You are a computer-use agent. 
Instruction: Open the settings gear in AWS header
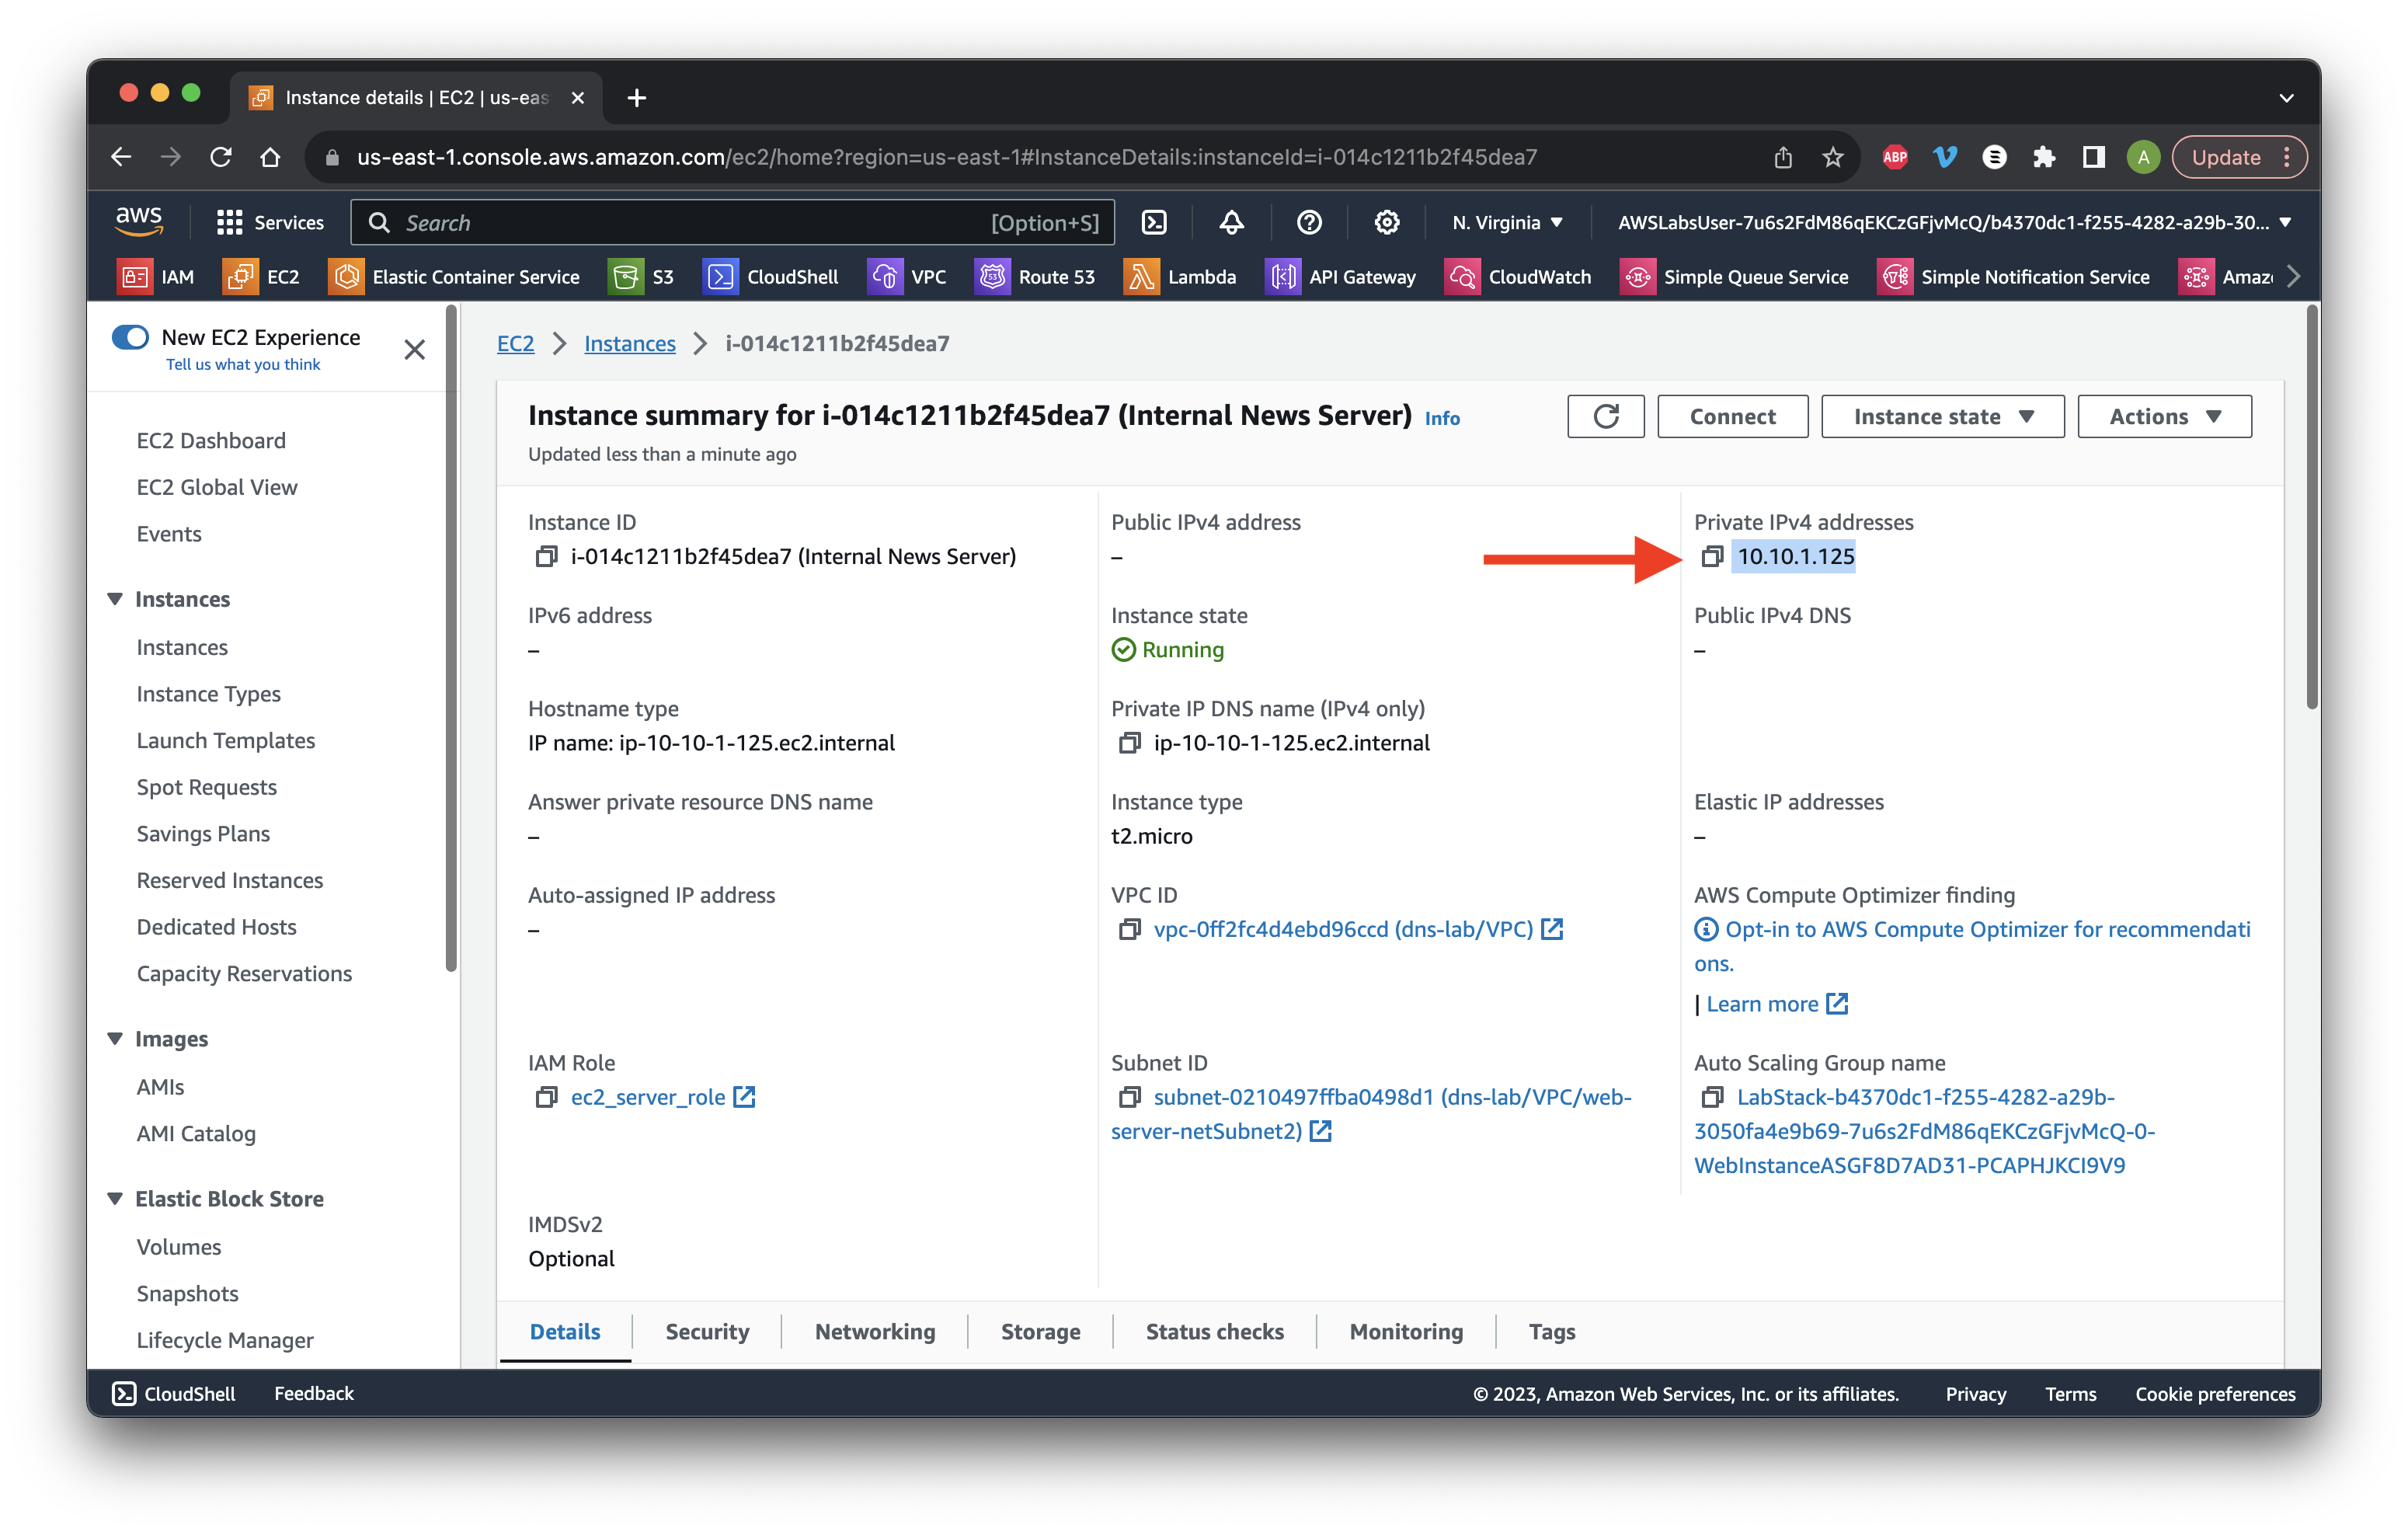1386,222
